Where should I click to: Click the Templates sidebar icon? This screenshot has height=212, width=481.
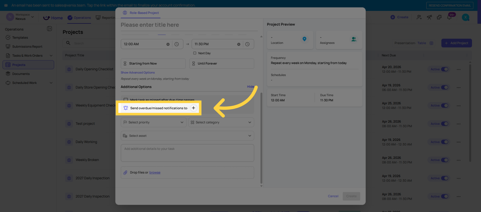point(8,37)
